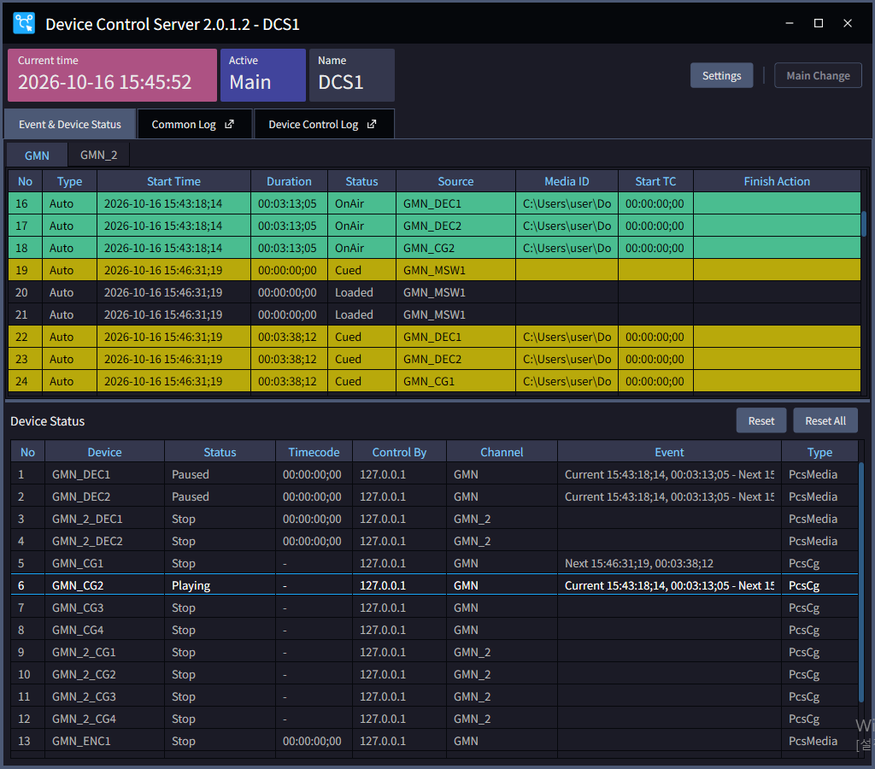Select device row GMN_2_CG3
Image resolution: width=875 pixels, height=769 pixels.
(x=434, y=696)
